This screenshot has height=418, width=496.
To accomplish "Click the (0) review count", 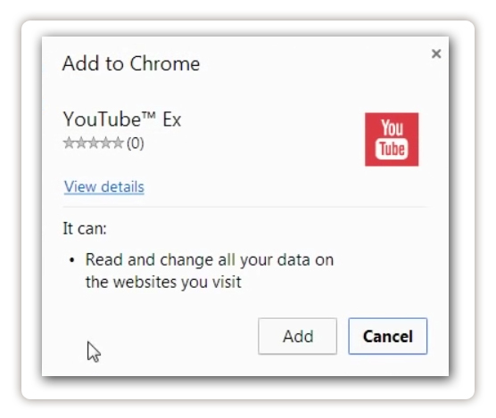I will pos(136,143).
